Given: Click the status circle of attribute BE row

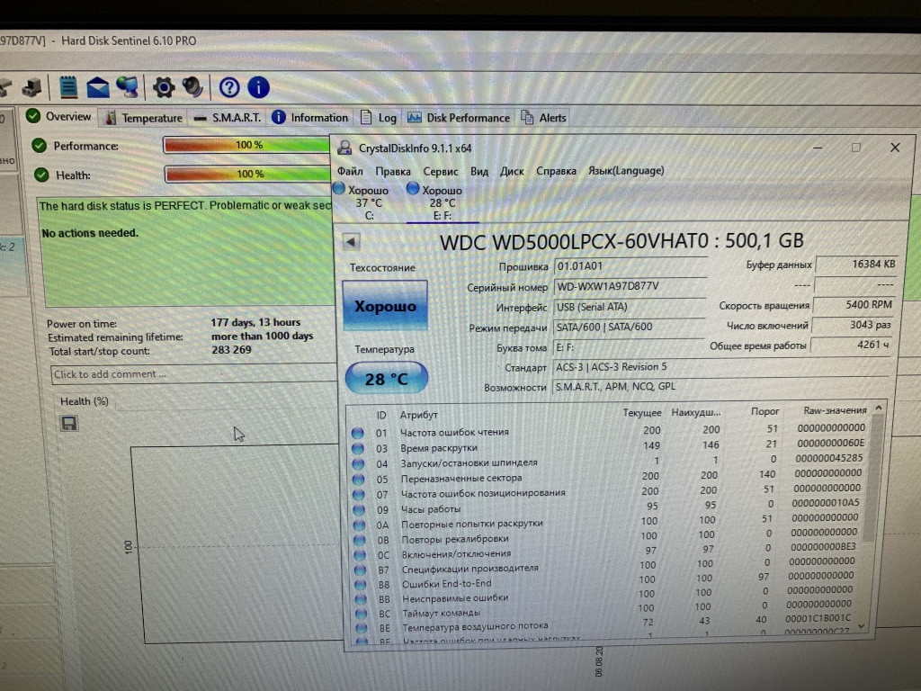Looking at the screenshot, I should coord(362,627).
